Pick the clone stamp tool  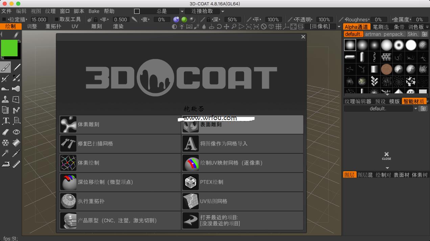tap(5, 99)
